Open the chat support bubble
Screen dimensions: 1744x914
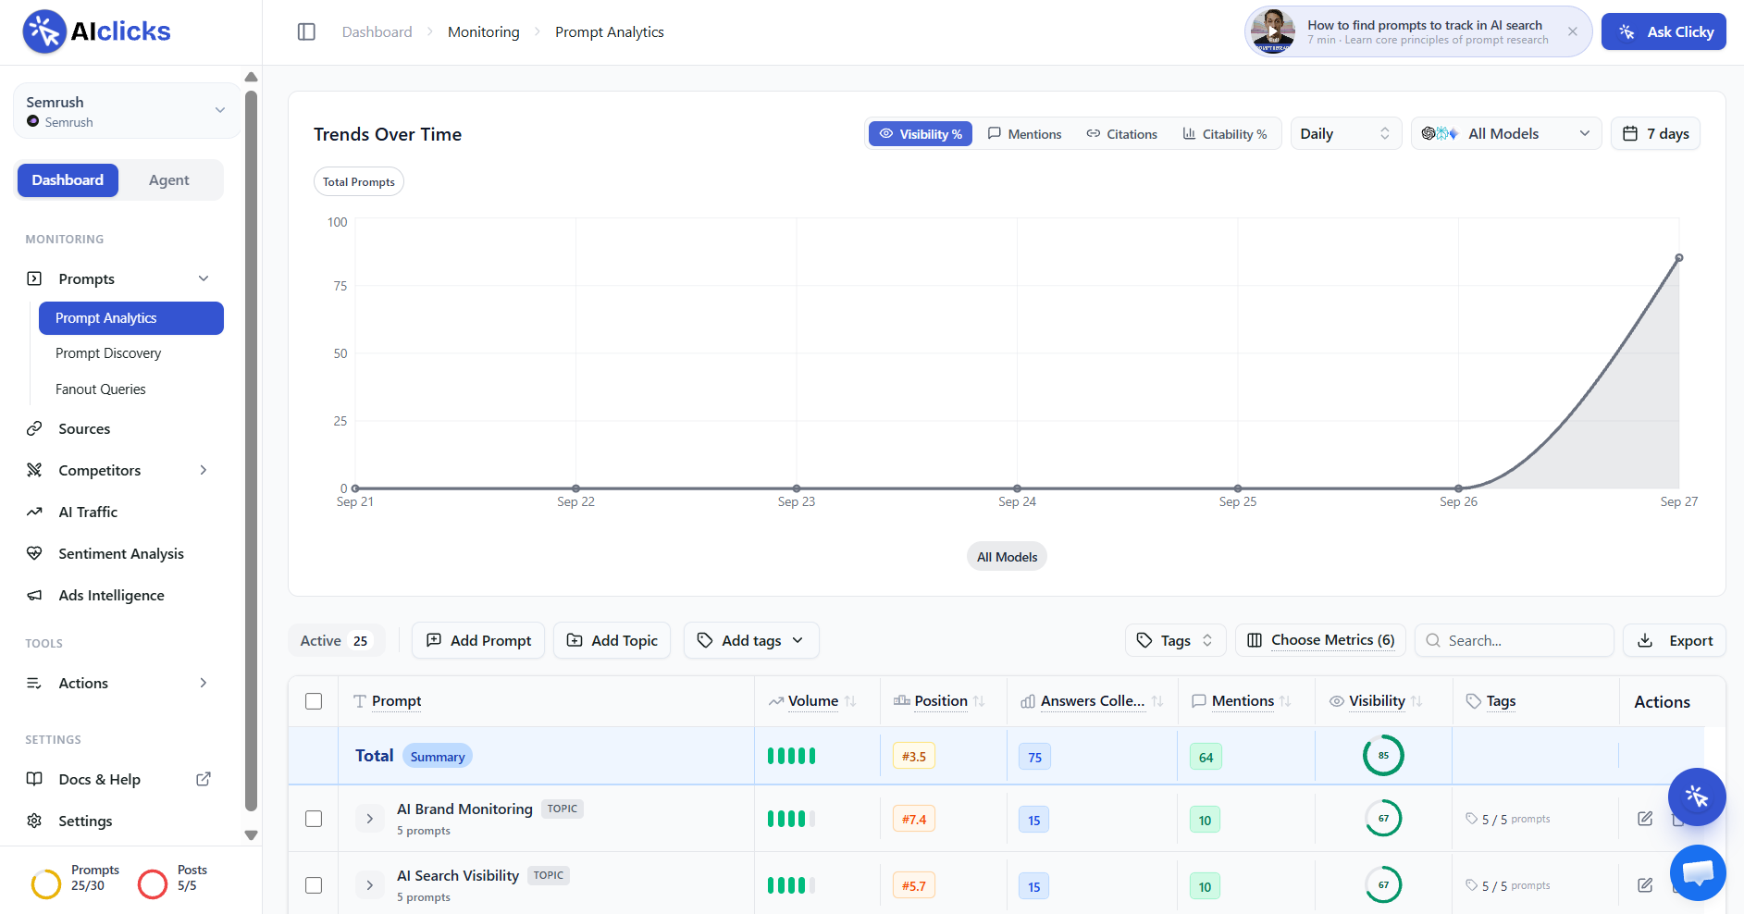pyautogui.click(x=1699, y=872)
